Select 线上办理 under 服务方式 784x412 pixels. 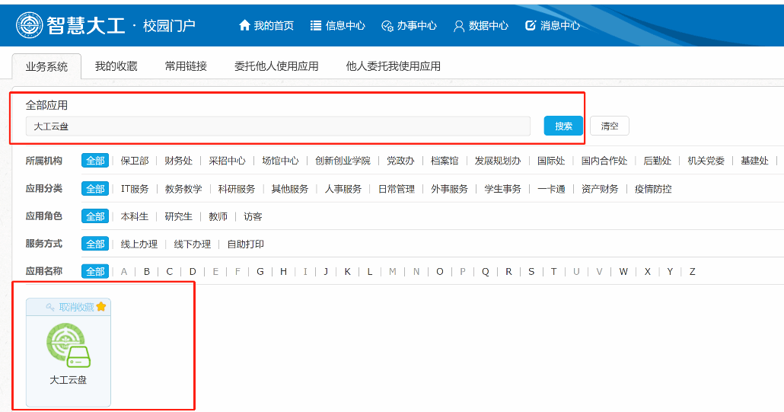click(x=139, y=244)
